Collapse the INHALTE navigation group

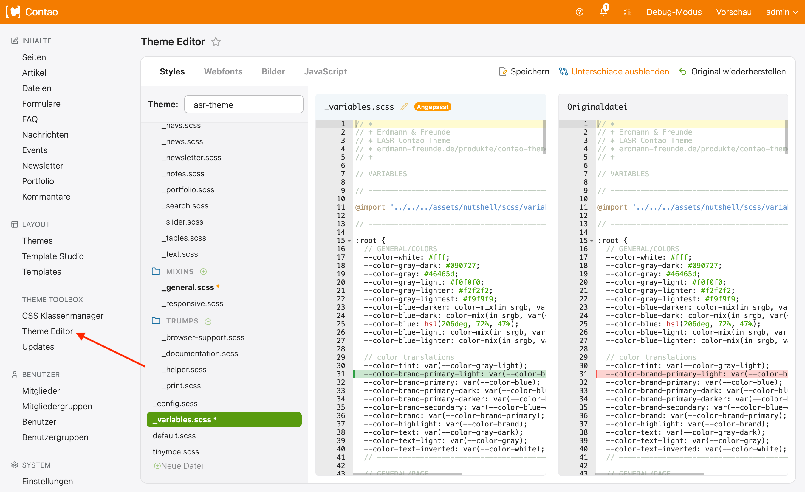tap(37, 41)
